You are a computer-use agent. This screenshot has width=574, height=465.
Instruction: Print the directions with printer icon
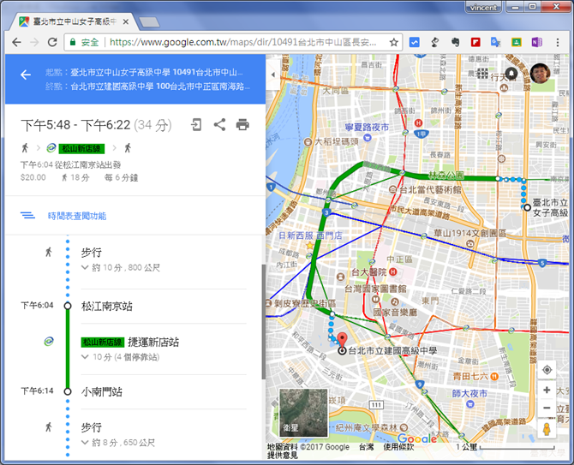click(242, 125)
